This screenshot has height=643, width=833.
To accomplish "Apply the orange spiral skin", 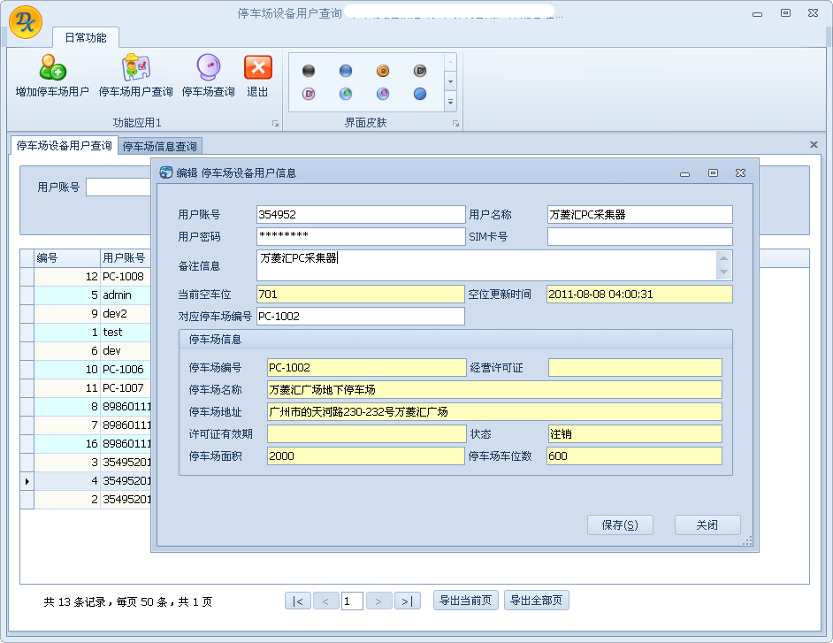I will coord(383,71).
